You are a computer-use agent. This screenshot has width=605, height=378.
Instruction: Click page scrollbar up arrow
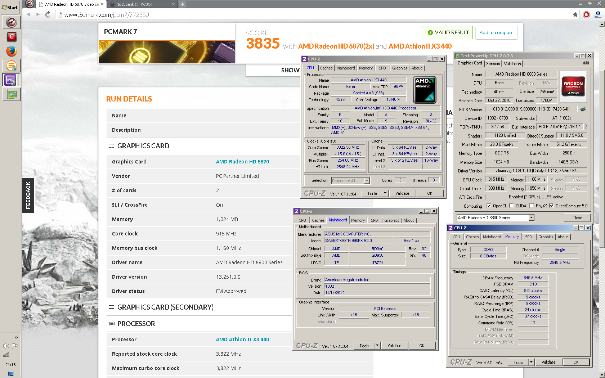click(x=602, y=24)
